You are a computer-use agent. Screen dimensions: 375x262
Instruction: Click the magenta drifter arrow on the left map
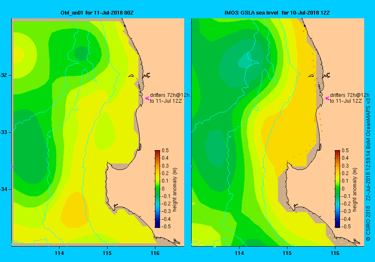click(x=147, y=98)
